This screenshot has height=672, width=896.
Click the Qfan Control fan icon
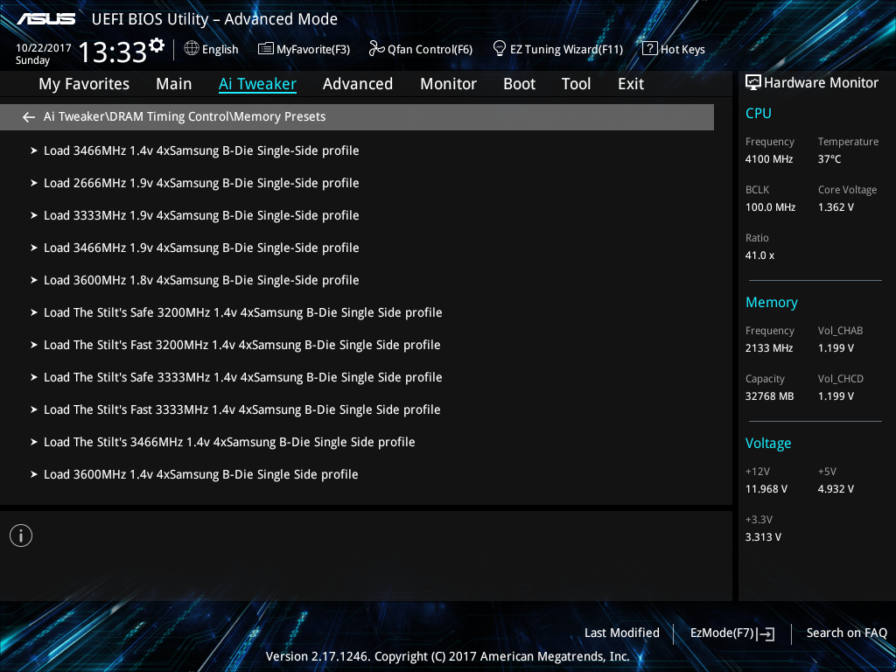click(x=376, y=49)
